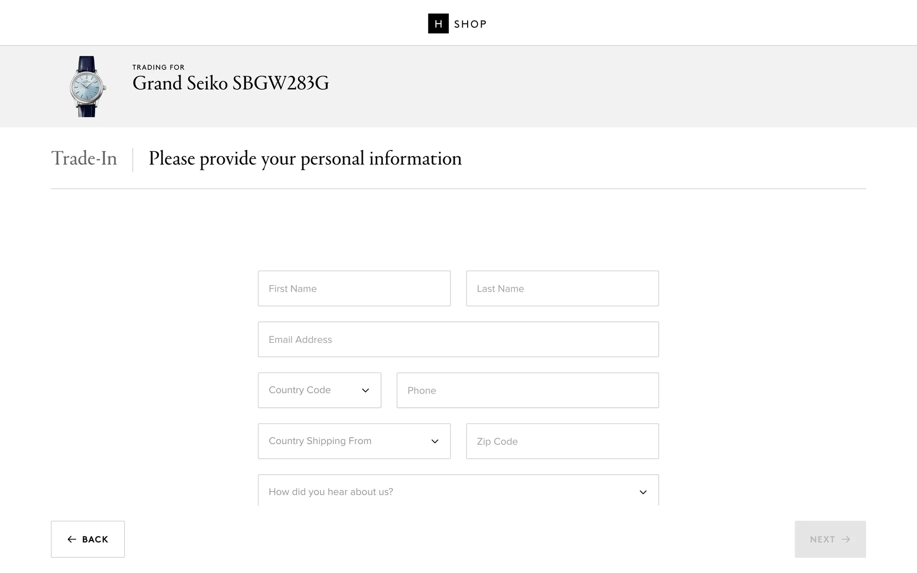
Task: Click the Trade-In heading label
Action: (x=84, y=159)
